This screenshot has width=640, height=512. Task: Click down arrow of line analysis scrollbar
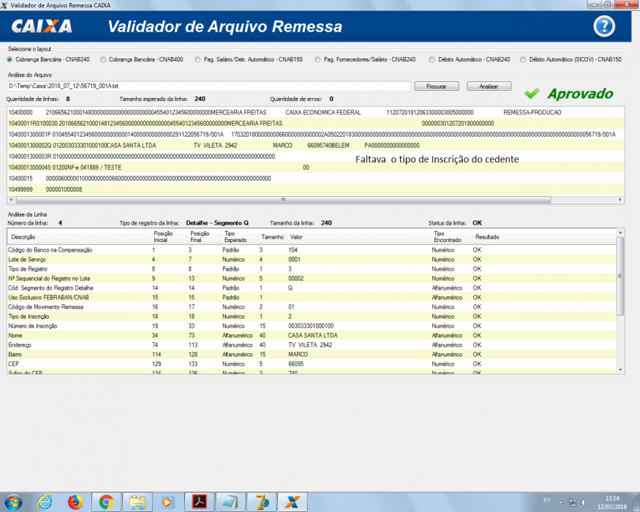[620, 370]
